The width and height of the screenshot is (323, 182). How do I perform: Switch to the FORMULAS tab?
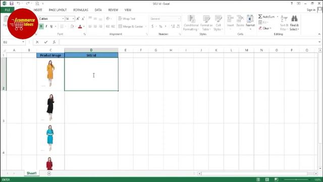tap(81, 10)
